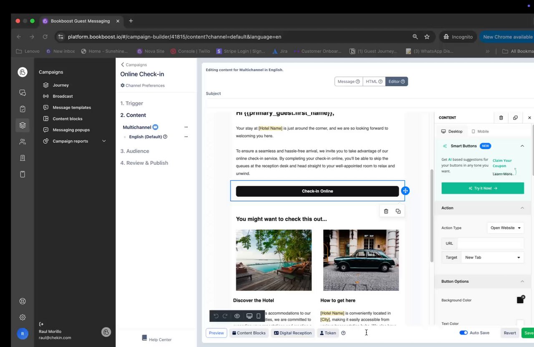The image size is (534, 347).
Task: Click the help icon next to English (Default)
Action: 165,137
